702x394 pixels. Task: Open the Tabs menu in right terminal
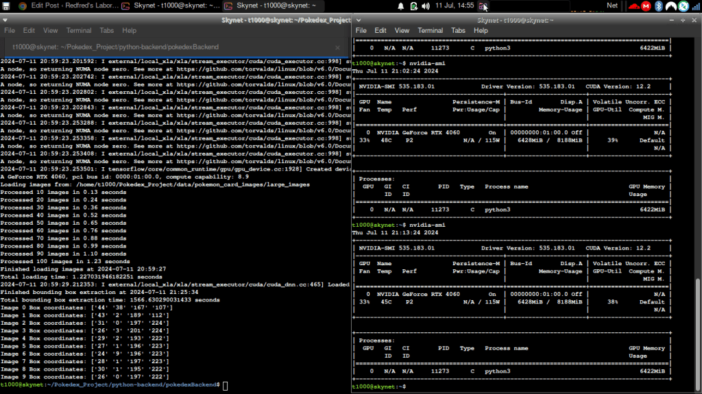click(x=458, y=31)
